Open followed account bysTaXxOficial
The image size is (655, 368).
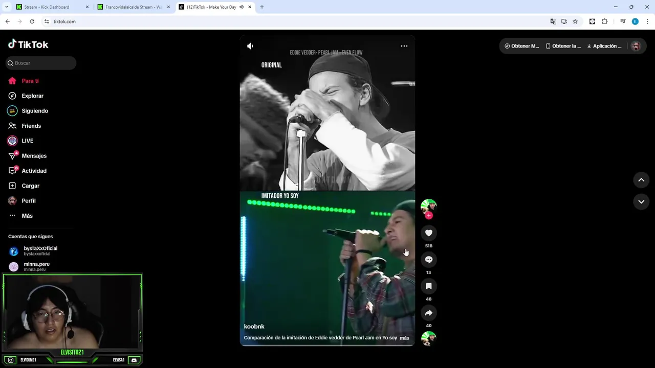[x=41, y=251]
